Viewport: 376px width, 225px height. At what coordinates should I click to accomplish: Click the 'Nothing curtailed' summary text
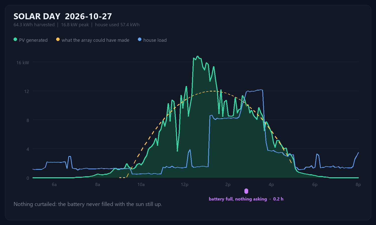88,204
